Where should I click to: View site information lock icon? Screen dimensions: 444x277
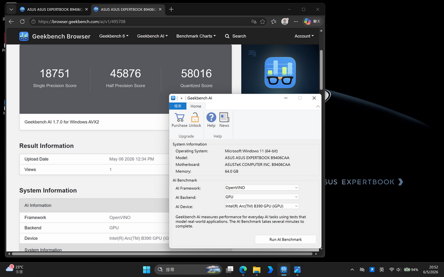(x=33, y=22)
